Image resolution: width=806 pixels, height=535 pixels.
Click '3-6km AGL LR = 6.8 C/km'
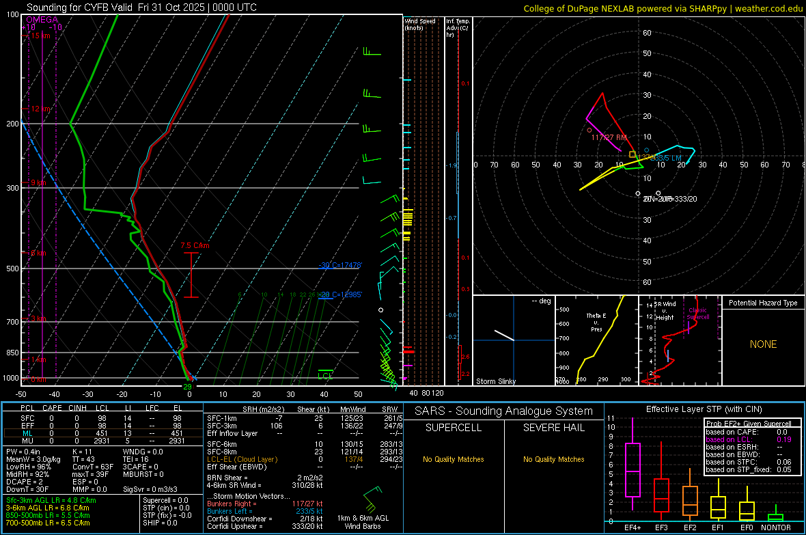point(47,508)
